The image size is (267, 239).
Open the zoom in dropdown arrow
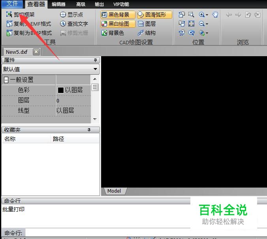tap(207, 15)
